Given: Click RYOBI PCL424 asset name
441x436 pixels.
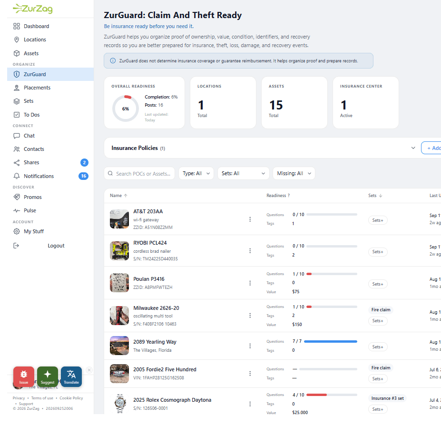Looking at the screenshot, I should coord(150,243).
